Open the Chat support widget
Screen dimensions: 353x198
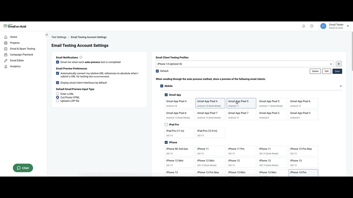coord(23,168)
